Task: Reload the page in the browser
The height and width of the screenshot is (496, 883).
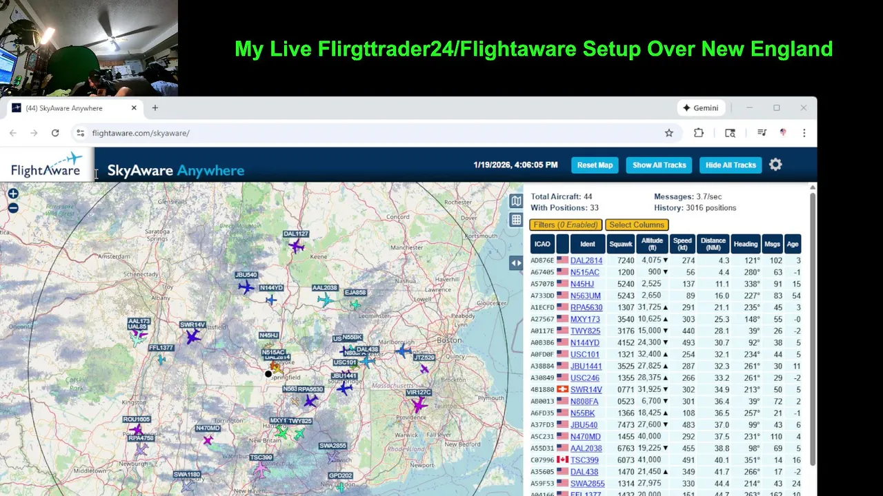Action: 55,133
